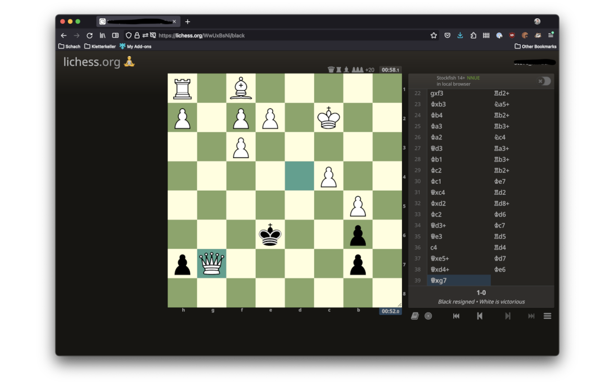Screen dimensions: 615x384
Task: Click the Privacy Badger extension icon
Action: click(x=538, y=36)
